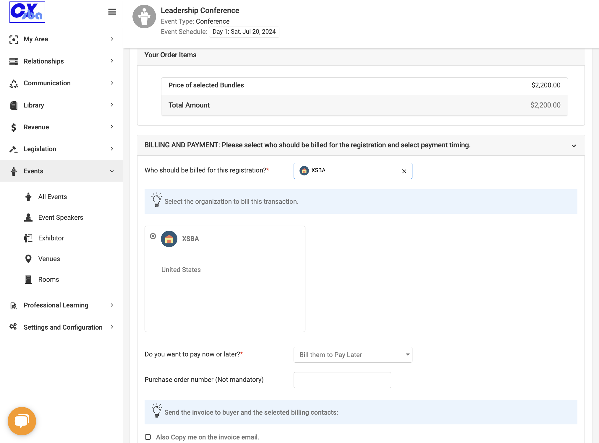
Task: Click the Leadership Conference podium avatar icon
Action: click(144, 17)
